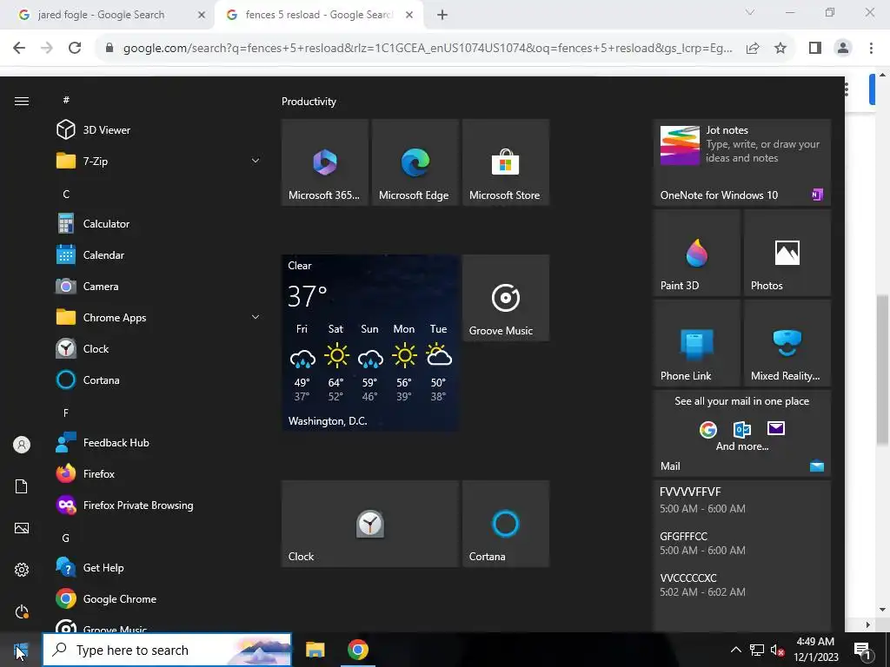Open the Chrome profile avatar
Screen dimensions: 890x667
tap(843, 49)
